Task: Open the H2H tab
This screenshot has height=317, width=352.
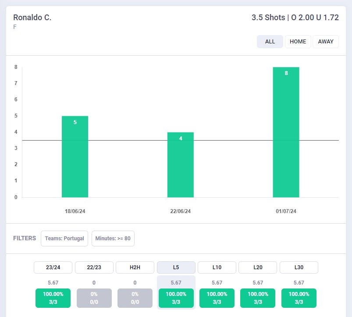Action: pyautogui.click(x=135, y=267)
